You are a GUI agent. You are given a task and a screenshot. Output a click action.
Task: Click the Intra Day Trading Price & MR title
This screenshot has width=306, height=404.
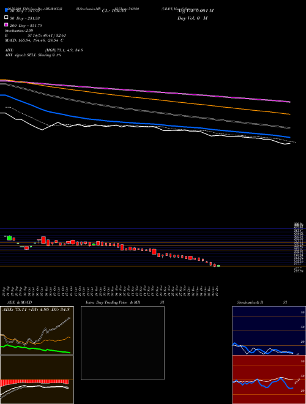point(113,302)
